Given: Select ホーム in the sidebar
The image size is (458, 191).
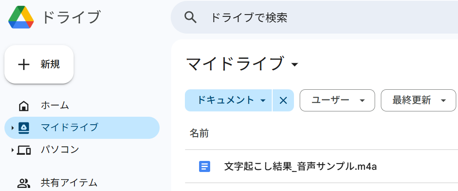Looking at the screenshot, I should click(55, 106).
